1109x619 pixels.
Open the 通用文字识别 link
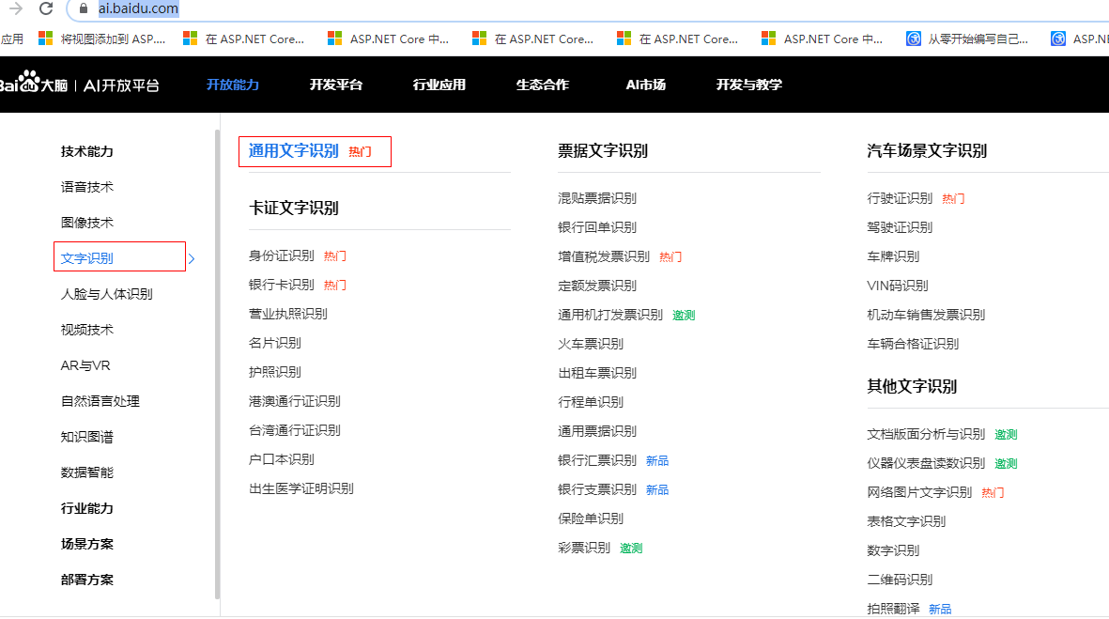294,150
